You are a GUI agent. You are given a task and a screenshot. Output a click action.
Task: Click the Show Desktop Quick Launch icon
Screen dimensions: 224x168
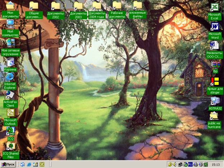(x=36, y=164)
